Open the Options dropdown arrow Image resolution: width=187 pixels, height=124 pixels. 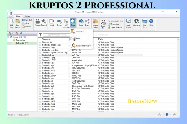[137, 27]
